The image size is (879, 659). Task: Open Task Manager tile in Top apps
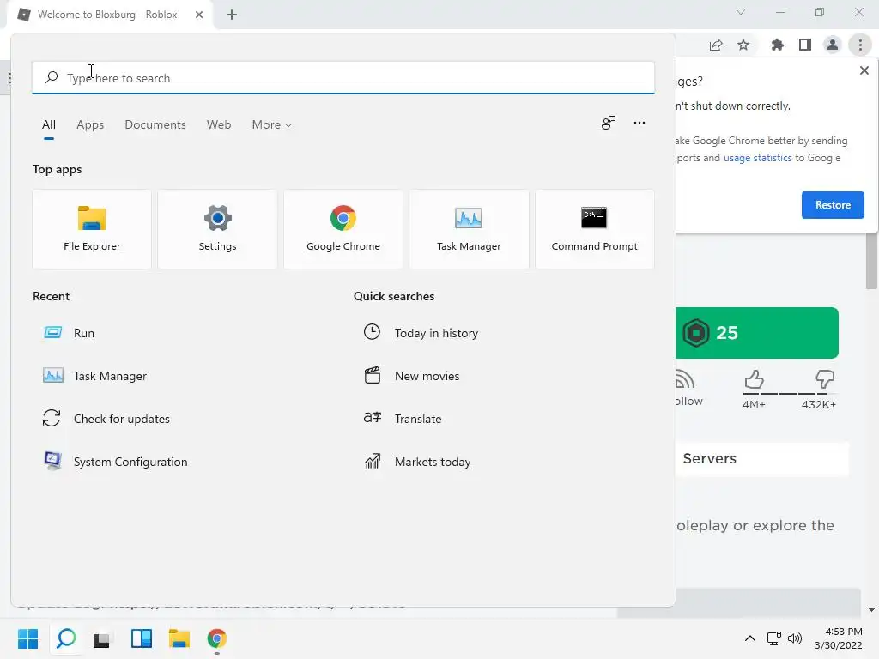(x=469, y=229)
